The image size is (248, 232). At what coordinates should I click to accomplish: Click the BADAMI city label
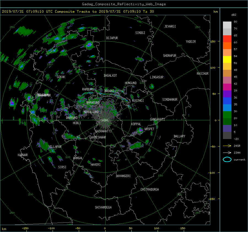(109, 91)
